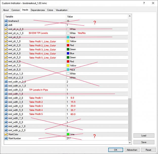Viewport: 158px width, 154px height.
Task: Select the mml_wdth_6_8 variable name
Action: tap(16, 114)
